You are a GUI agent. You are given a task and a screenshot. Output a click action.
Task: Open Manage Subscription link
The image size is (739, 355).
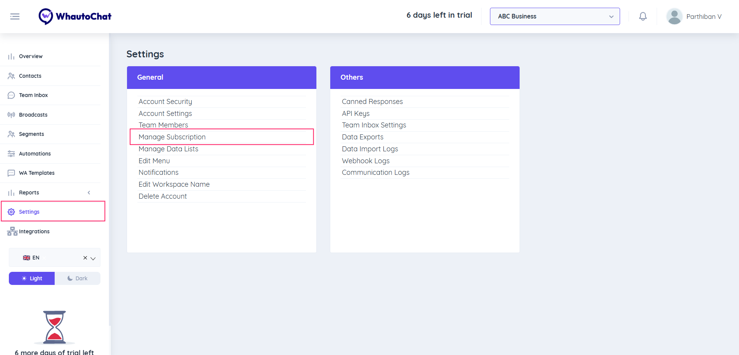(172, 137)
